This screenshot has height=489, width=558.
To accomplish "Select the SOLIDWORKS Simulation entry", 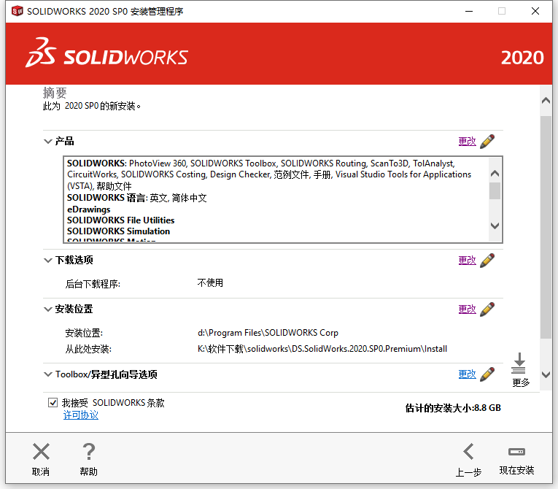I will point(118,231).
